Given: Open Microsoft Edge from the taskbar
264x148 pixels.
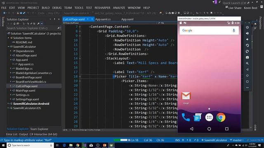Looking at the screenshot, I should click(64, 145).
